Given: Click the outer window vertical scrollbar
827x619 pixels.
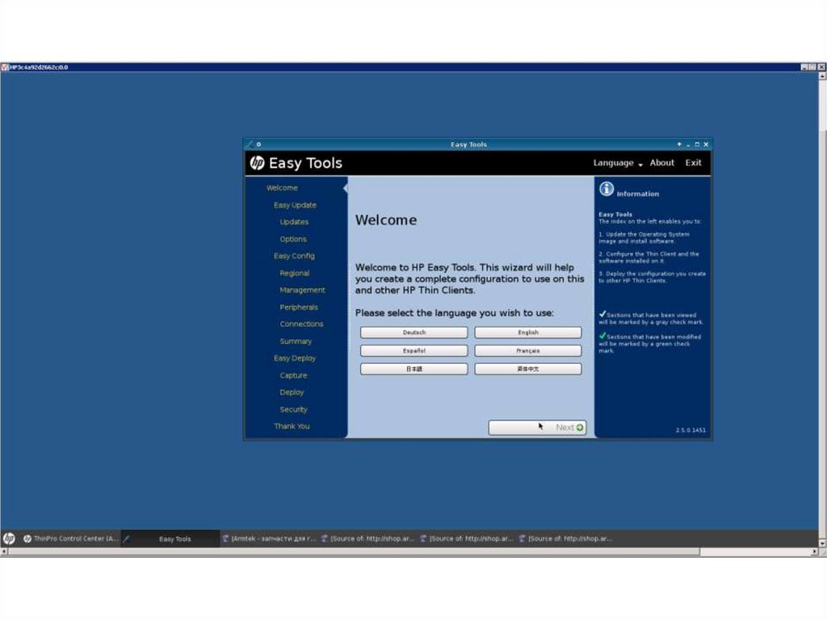Looking at the screenshot, I should [822, 308].
